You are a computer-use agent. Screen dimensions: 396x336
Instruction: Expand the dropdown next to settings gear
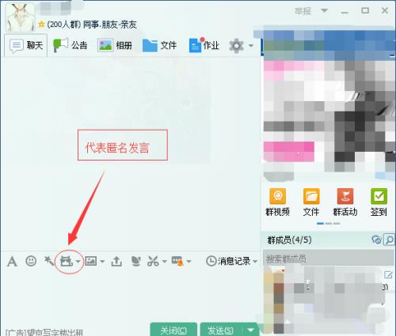pyautogui.click(x=251, y=46)
